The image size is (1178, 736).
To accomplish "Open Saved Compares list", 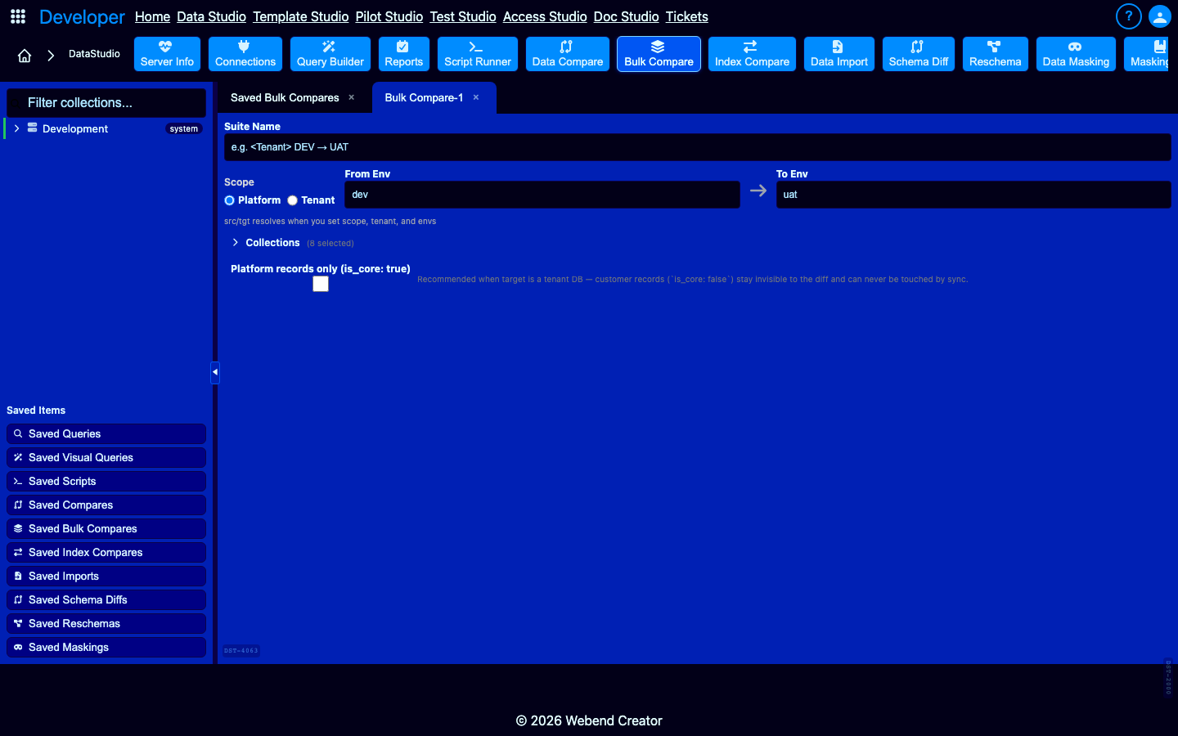I will pos(106,505).
